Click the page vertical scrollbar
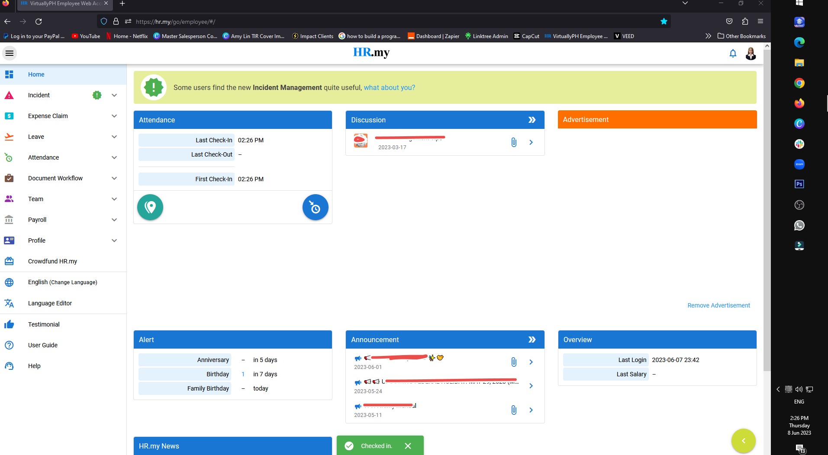Screen dimensions: 828x455 click(x=767, y=210)
